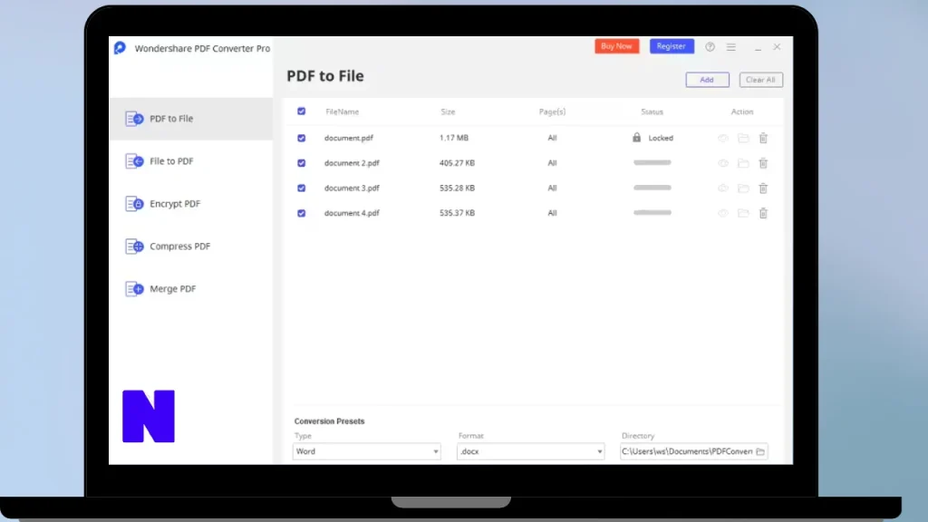This screenshot has width=928, height=522.
Task: Click the progress bar for document 2.pdf
Action: (x=652, y=163)
